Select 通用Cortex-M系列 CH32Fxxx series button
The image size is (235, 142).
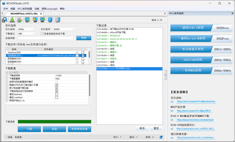click(201, 38)
